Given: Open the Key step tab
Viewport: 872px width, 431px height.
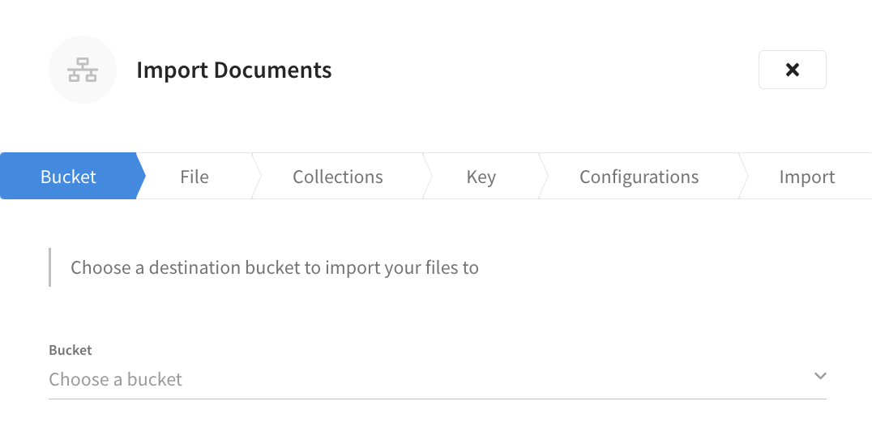Looking at the screenshot, I should 481,177.
